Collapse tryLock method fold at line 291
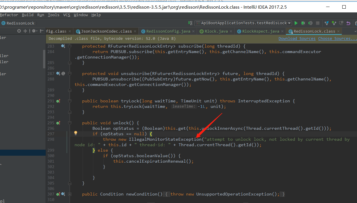Image resolution: width=357 pixels, height=203 pixels. [x=70, y=101]
